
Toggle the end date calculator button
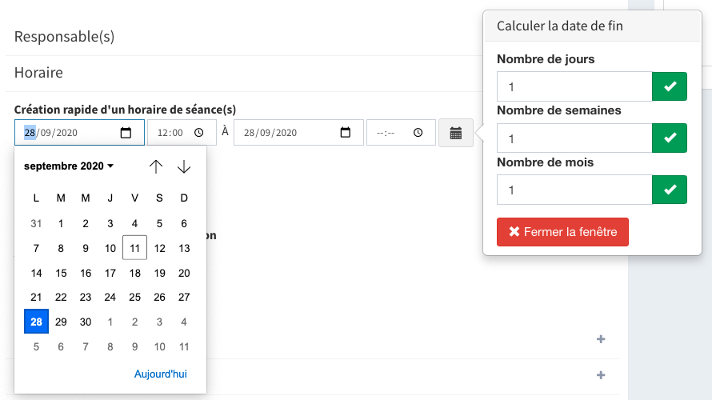pos(456,133)
